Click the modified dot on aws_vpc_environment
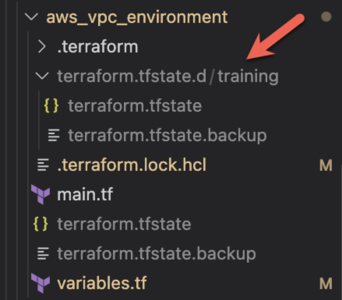The image size is (342, 300). (x=326, y=17)
